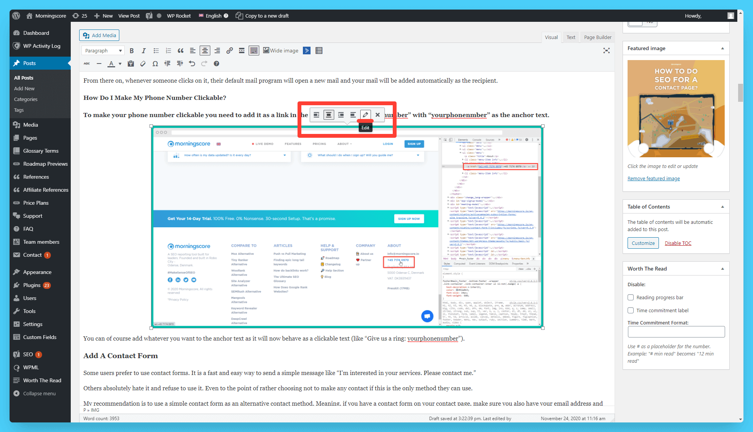Open the text color picker dropdown arrow

click(120, 64)
